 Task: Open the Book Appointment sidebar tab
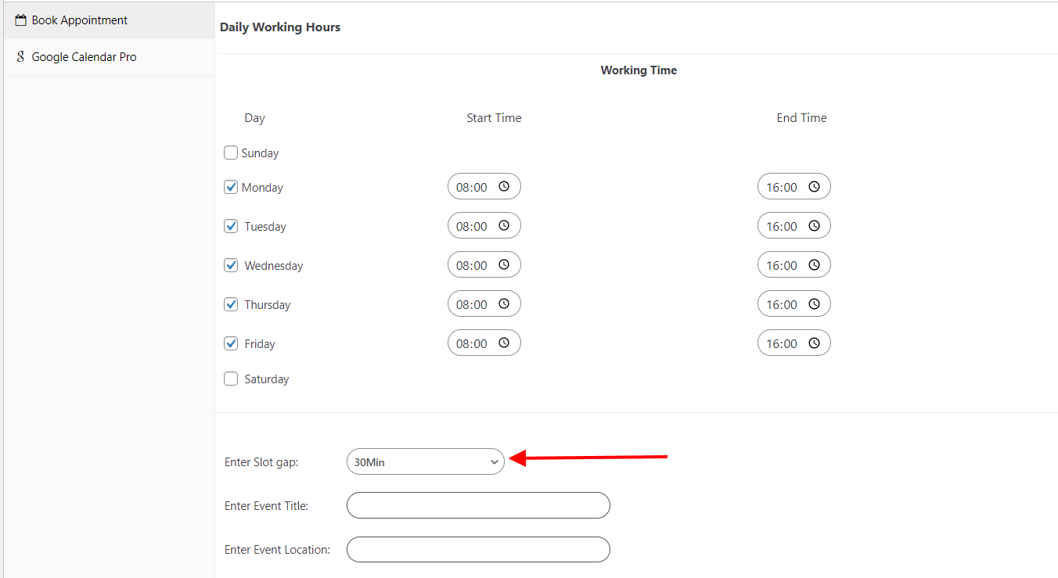pos(79,20)
